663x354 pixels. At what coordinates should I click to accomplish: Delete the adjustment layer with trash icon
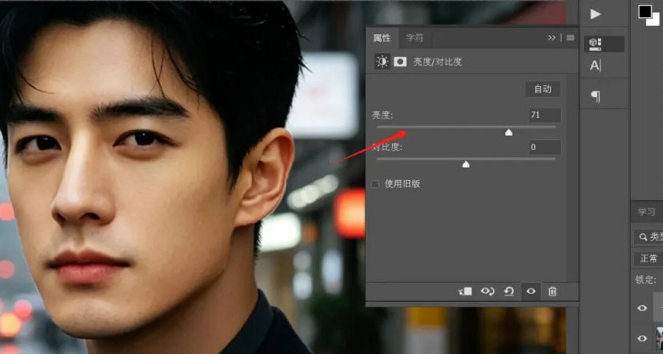(552, 292)
